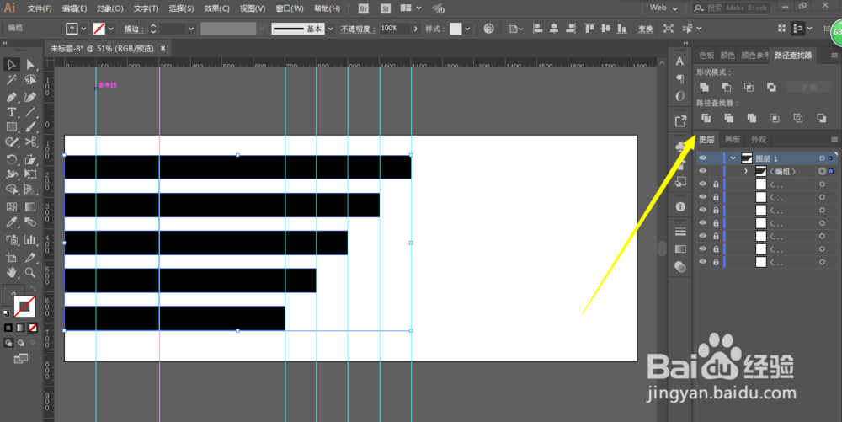Open the stroke color dropdown arrow
This screenshot has height=422, width=842.
click(x=111, y=29)
